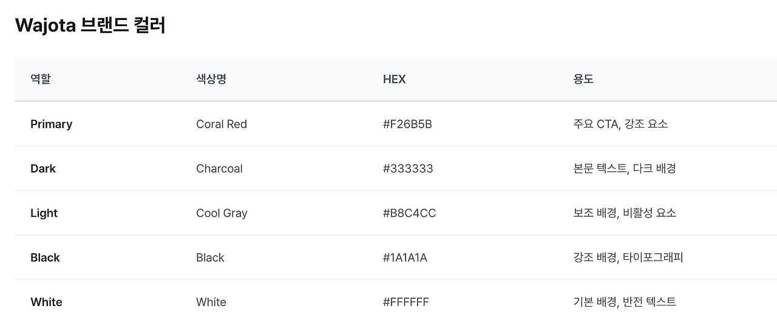Screen dimensions: 777x331
Task: Click the 'Wajota 브랜드 컬러' heading
Action: (90, 26)
